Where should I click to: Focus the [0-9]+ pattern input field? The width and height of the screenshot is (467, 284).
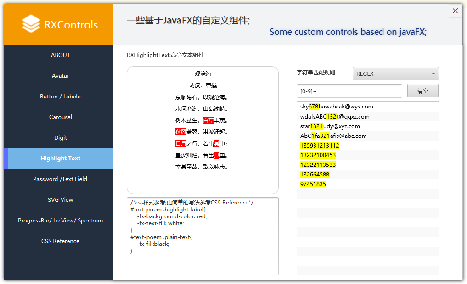[349, 91]
